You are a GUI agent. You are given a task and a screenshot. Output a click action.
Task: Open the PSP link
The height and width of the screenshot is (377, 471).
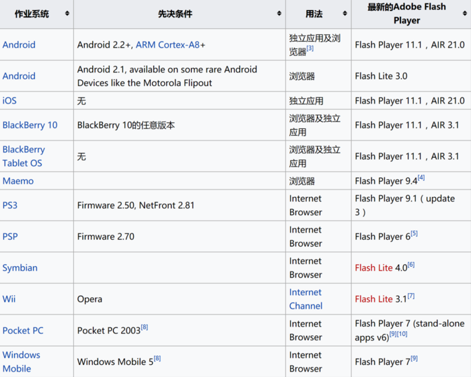[x=10, y=237]
